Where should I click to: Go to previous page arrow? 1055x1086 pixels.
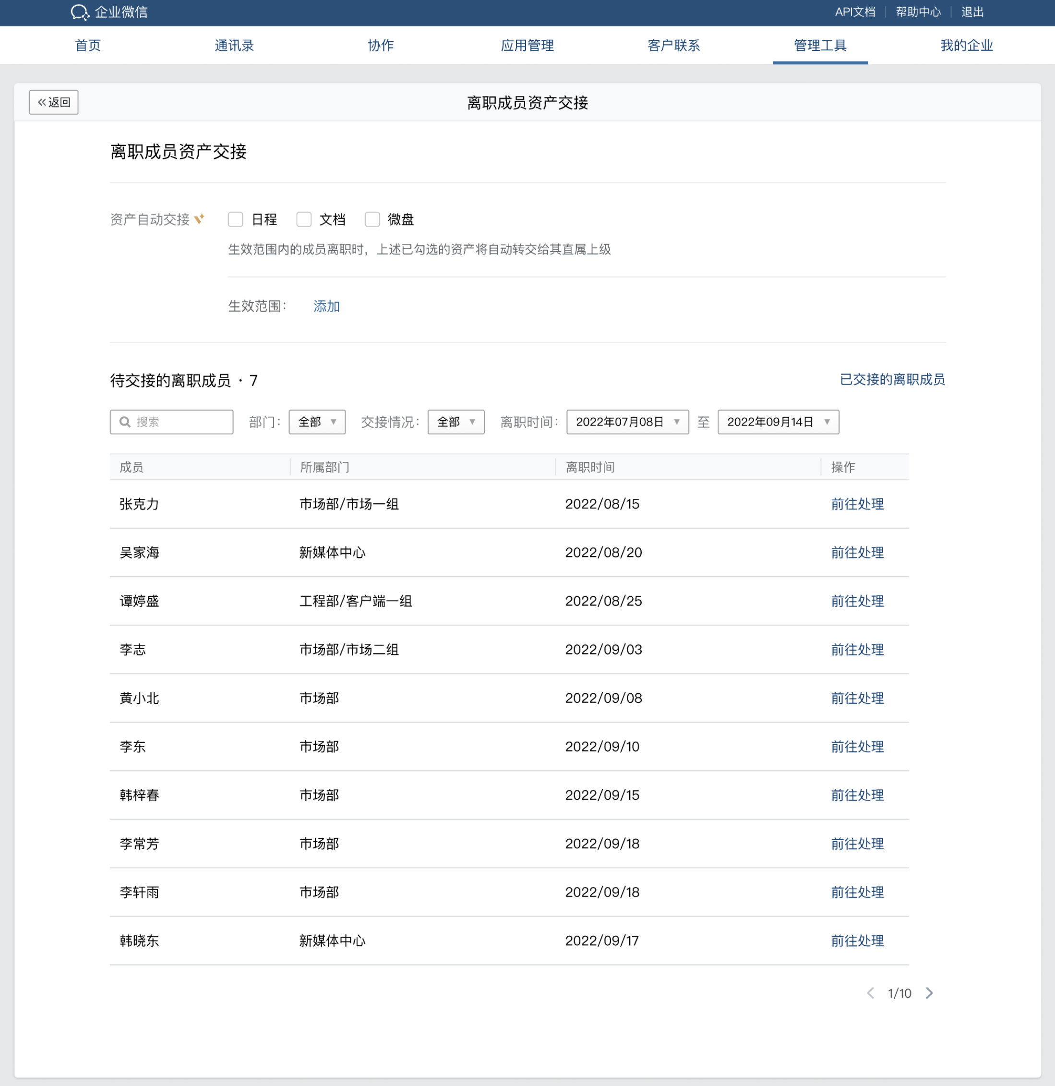click(871, 993)
